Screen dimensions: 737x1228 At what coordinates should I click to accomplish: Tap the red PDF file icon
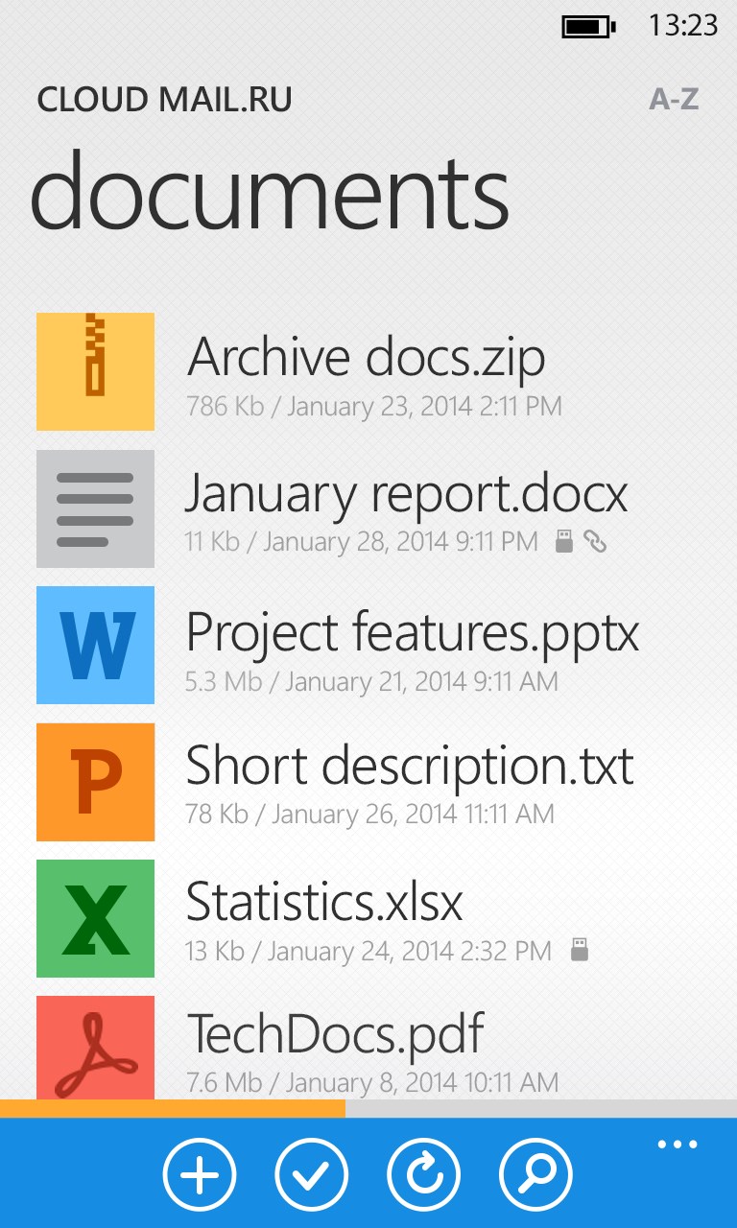(95, 1048)
